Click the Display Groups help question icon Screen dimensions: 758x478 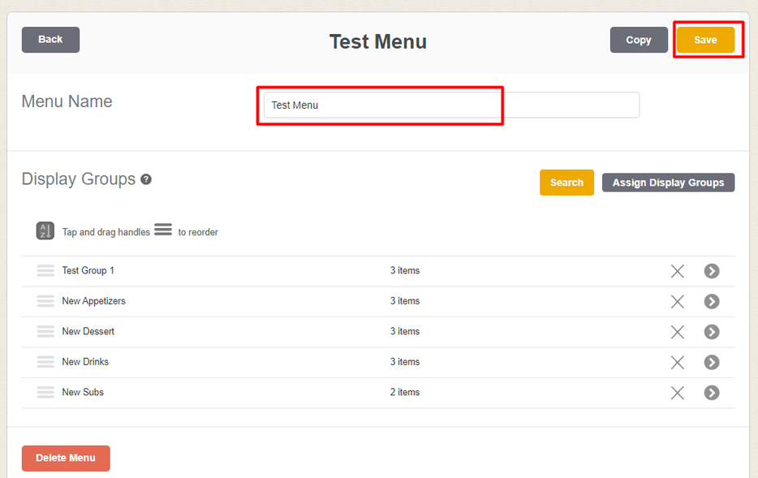tap(146, 179)
